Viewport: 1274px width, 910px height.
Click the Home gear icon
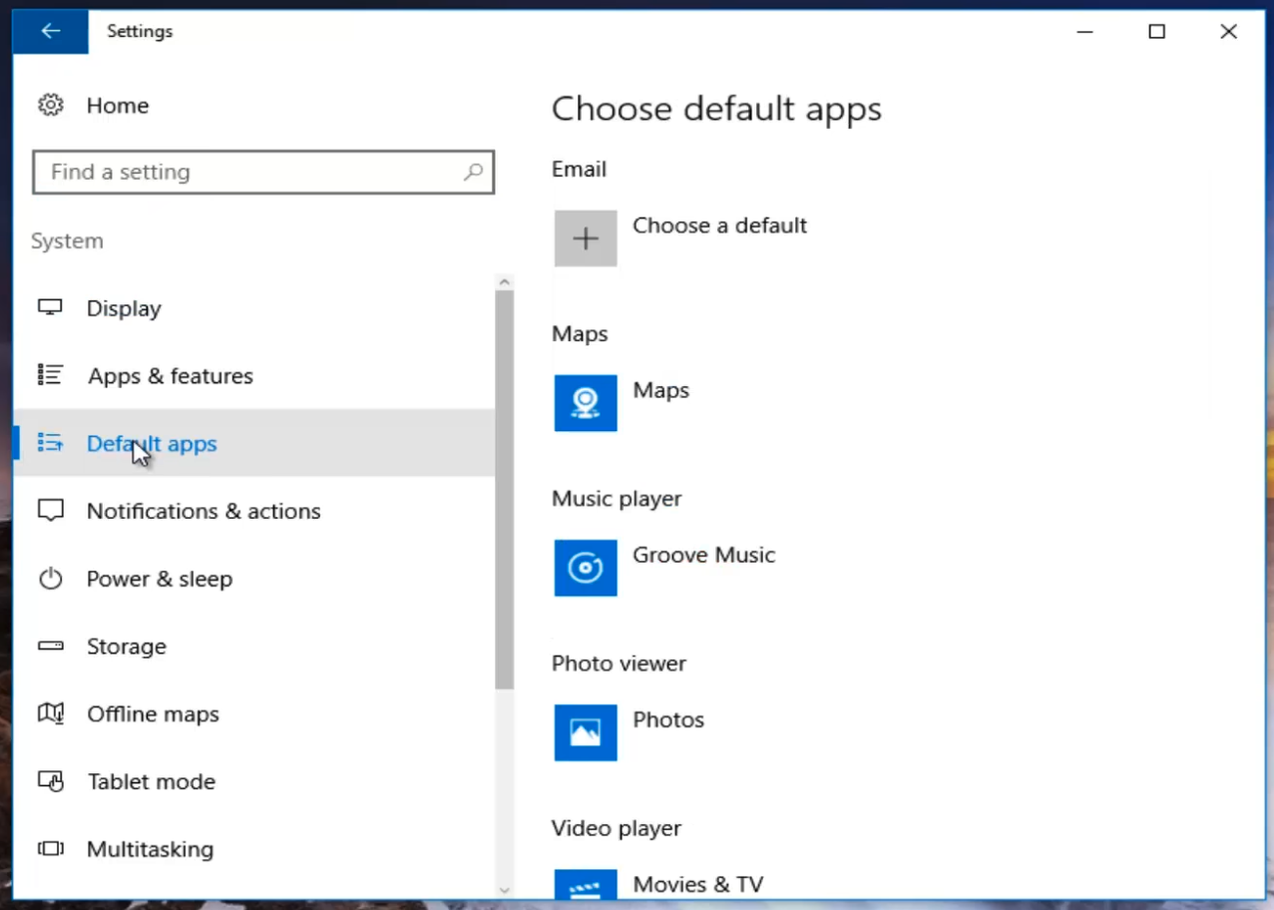pos(51,105)
